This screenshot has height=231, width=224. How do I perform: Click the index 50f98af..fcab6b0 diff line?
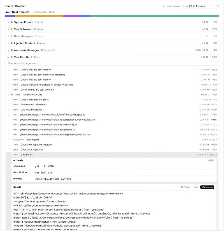(x=32, y=198)
